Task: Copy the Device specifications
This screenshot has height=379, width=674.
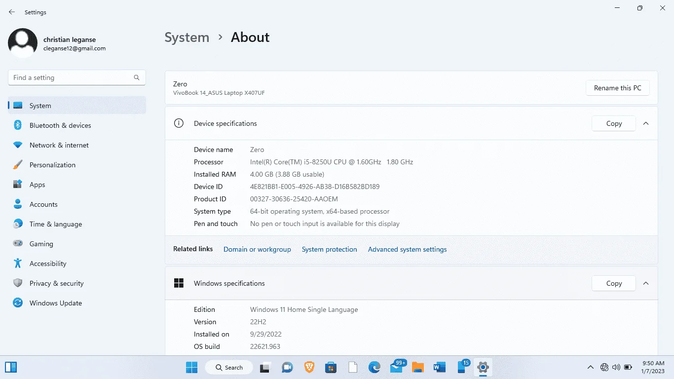Action: click(x=614, y=123)
